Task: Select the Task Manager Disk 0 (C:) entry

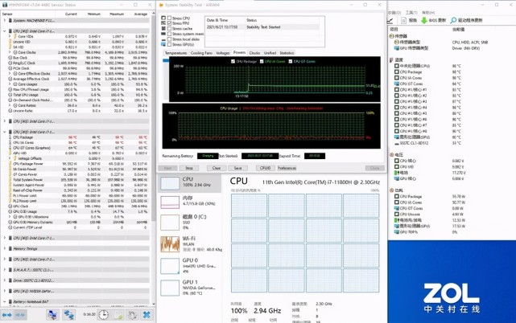Action: coord(190,222)
